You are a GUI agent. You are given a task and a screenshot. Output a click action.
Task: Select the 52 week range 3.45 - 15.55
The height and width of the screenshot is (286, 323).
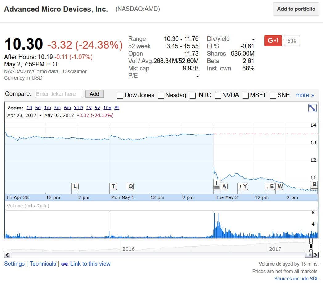point(182,46)
